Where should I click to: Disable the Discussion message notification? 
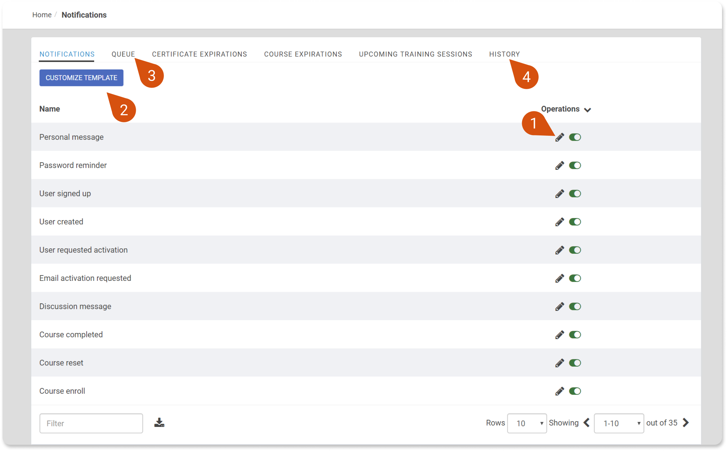[575, 307]
